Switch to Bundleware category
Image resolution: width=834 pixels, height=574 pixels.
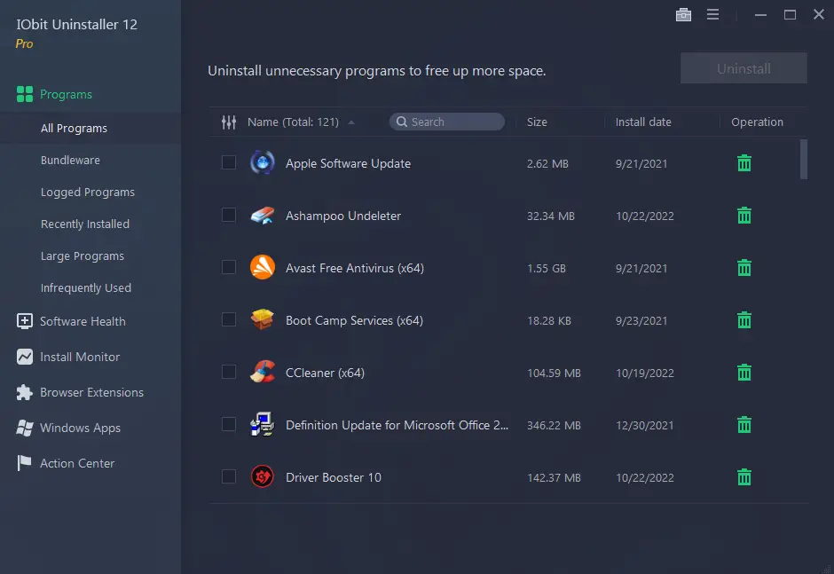(70, 160)
